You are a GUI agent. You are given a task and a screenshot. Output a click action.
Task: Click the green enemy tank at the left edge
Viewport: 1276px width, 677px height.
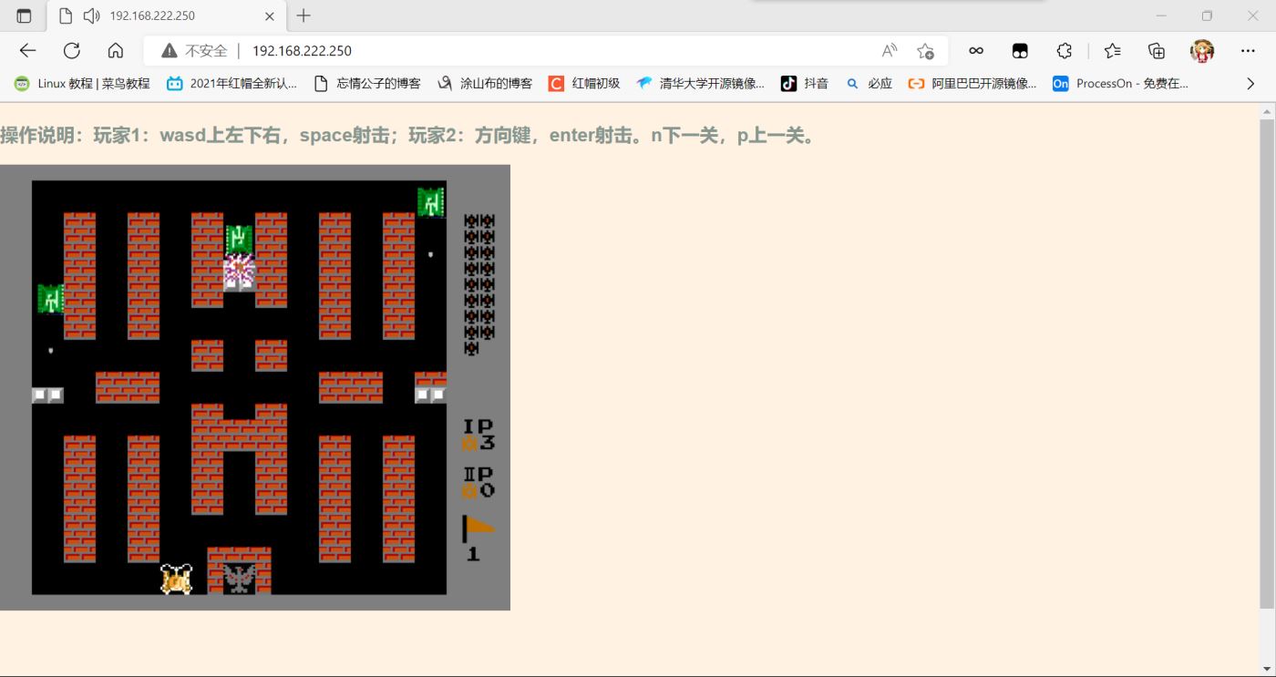pyautogui.click(x=50, y=298)
